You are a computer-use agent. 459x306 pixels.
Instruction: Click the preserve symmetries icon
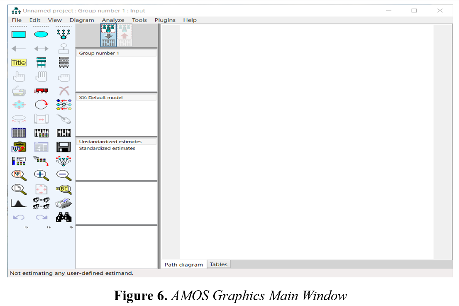click(63, 161)
